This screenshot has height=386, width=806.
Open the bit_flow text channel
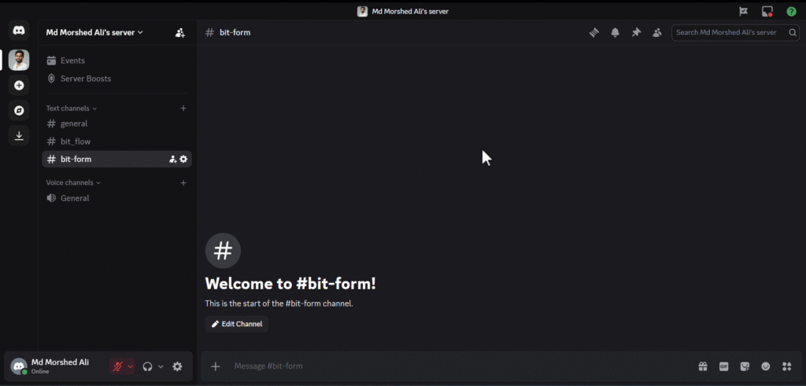(116, 142)
